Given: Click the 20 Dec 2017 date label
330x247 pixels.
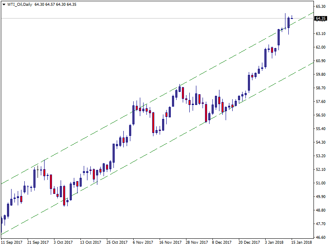Looking at the screenshot, I should pyautogui.click(x=249, y=242).
